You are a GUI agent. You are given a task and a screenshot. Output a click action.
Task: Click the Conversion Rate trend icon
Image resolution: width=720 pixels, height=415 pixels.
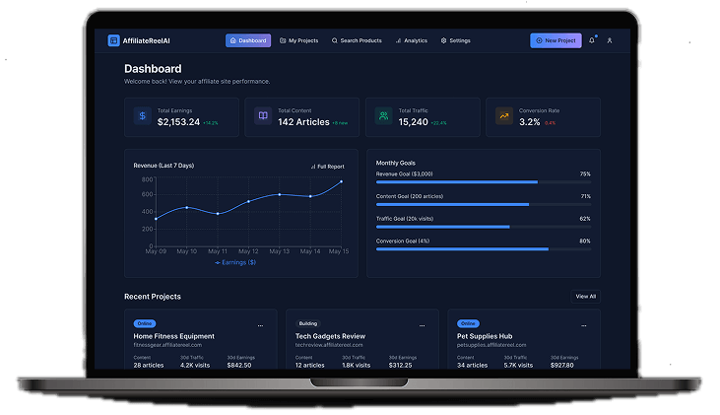tap(503, 116)
